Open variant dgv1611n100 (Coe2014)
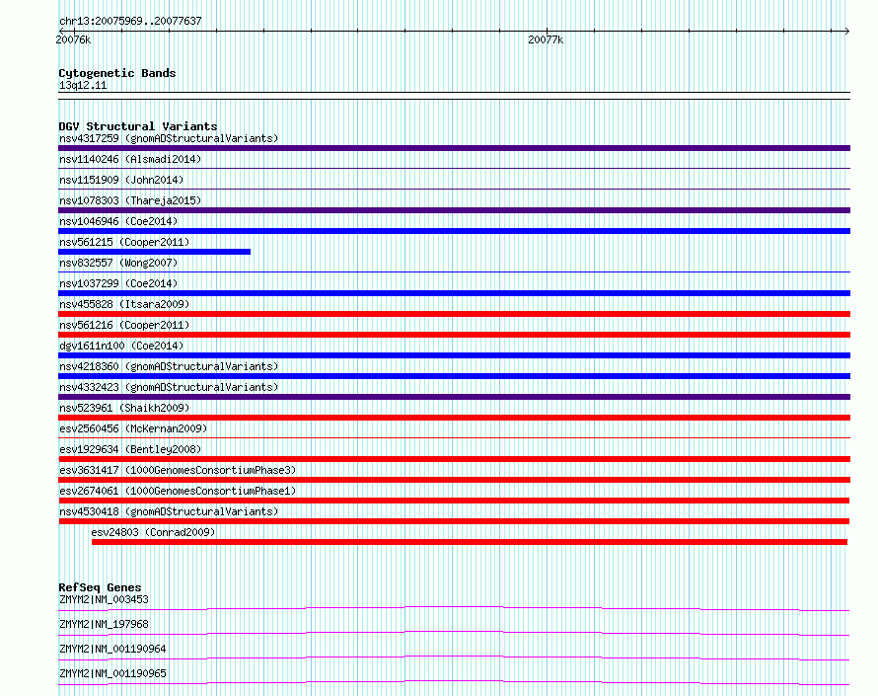The width and height of the screenshot is (878, 696). [121, 346]
